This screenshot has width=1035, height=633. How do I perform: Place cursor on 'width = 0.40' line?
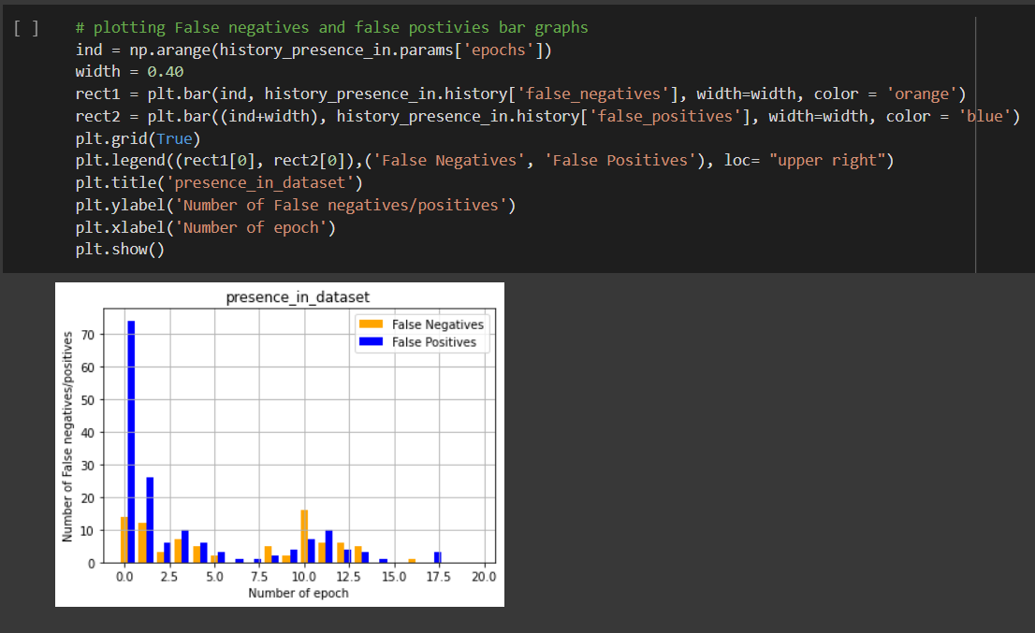(x=129, y=72)
